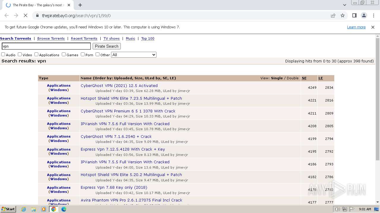The image size is (380, 213).
Task: Click the network tray icon
Action: tap(344, 209)
